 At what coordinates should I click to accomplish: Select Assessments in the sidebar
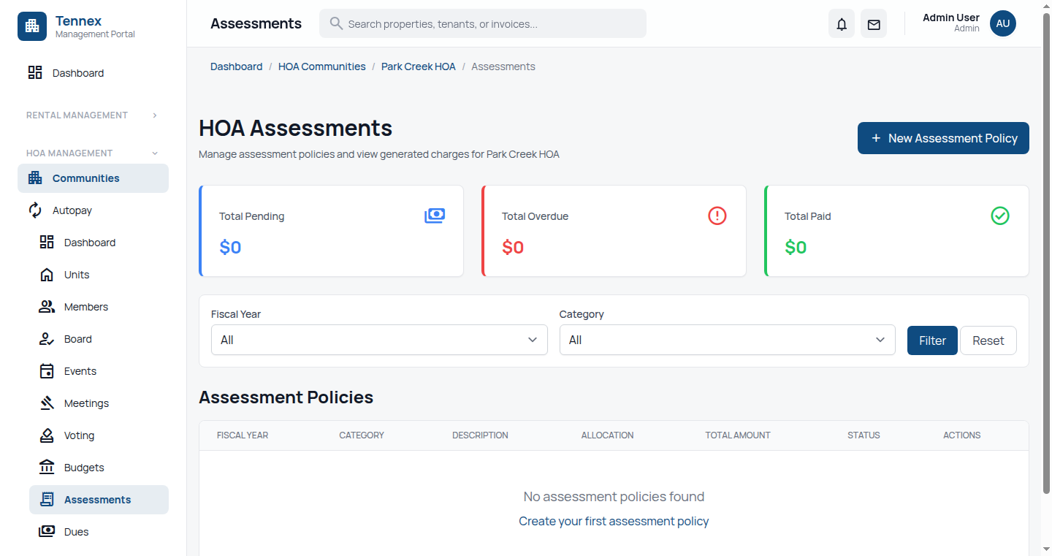(x=99, y=499)
